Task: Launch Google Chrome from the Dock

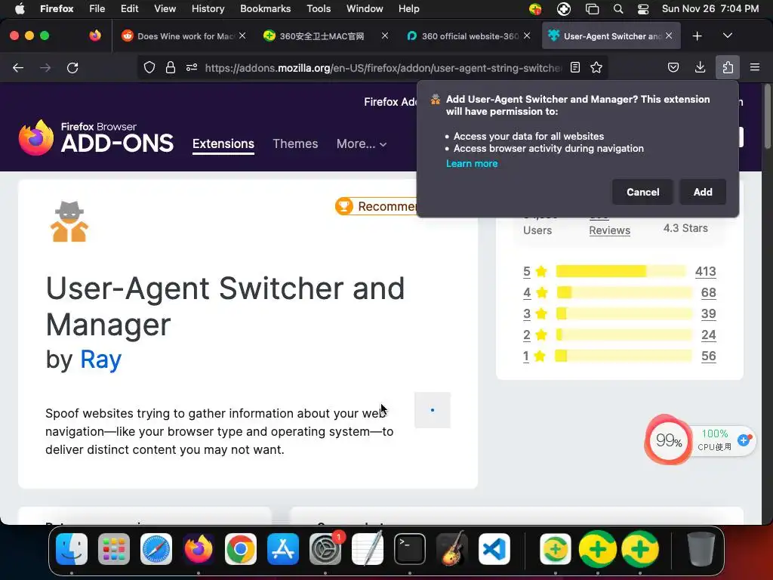Action: click(241, 549)
